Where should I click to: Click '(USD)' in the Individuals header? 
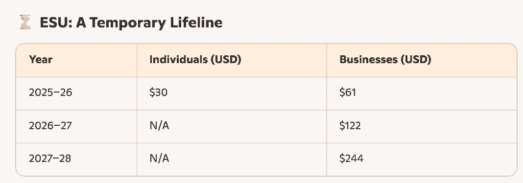click(225, 60)
